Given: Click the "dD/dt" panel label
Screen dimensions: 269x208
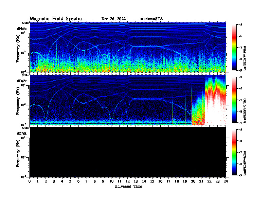Looking at the screenshot, I should [x=22, y=81].
